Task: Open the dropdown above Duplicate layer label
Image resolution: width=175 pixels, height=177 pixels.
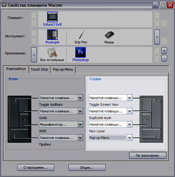Action: (130, 111)
